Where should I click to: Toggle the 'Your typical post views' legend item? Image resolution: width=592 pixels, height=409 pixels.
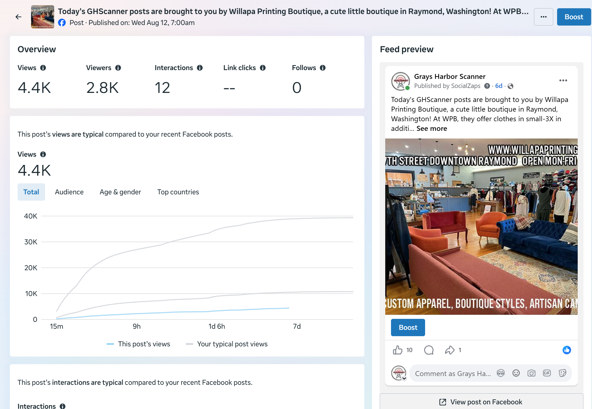[227, 344]
